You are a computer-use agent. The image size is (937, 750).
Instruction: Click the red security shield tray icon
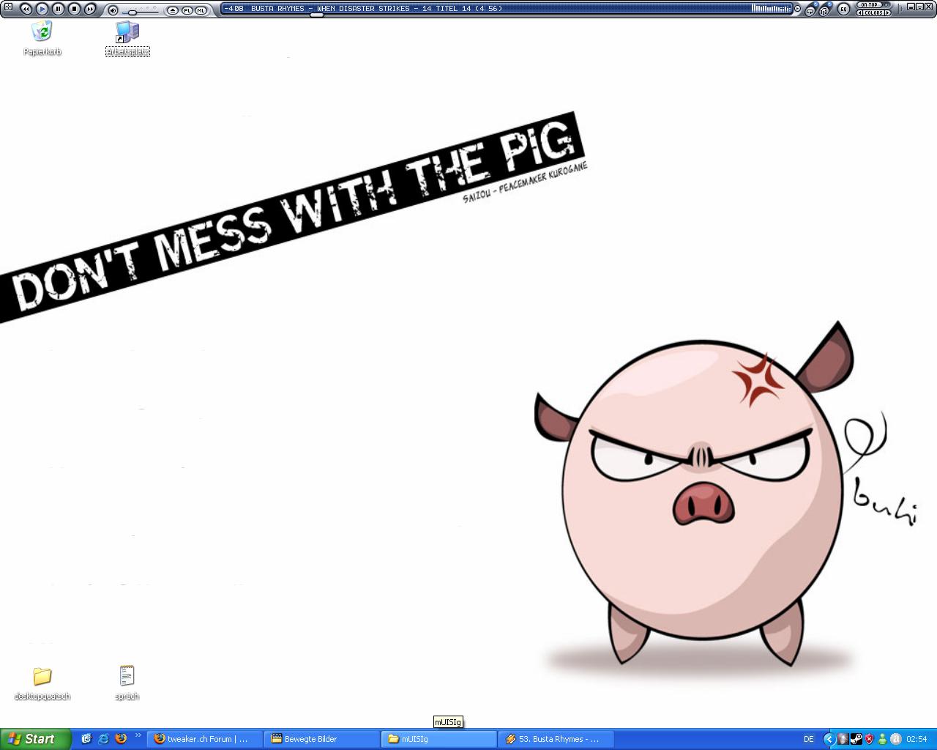869,739
